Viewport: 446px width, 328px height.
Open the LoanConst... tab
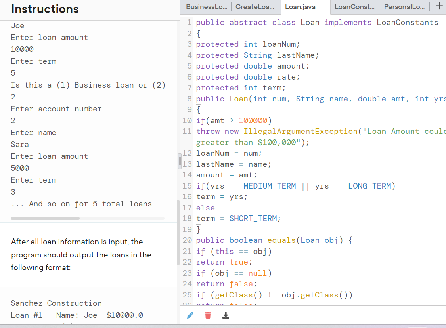click(x=354, y=7)
